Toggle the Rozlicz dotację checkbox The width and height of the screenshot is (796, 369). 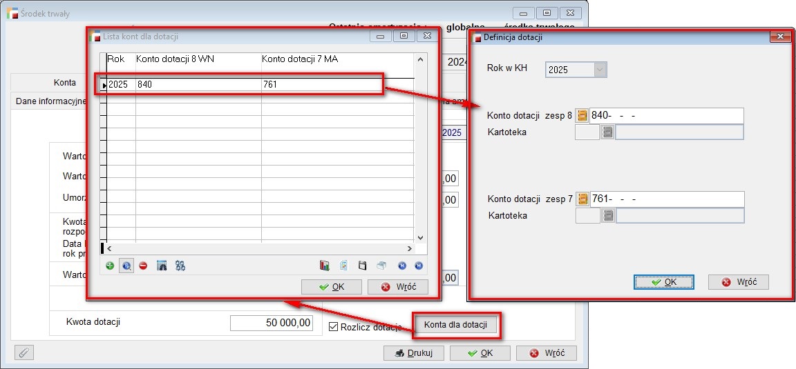334,326
